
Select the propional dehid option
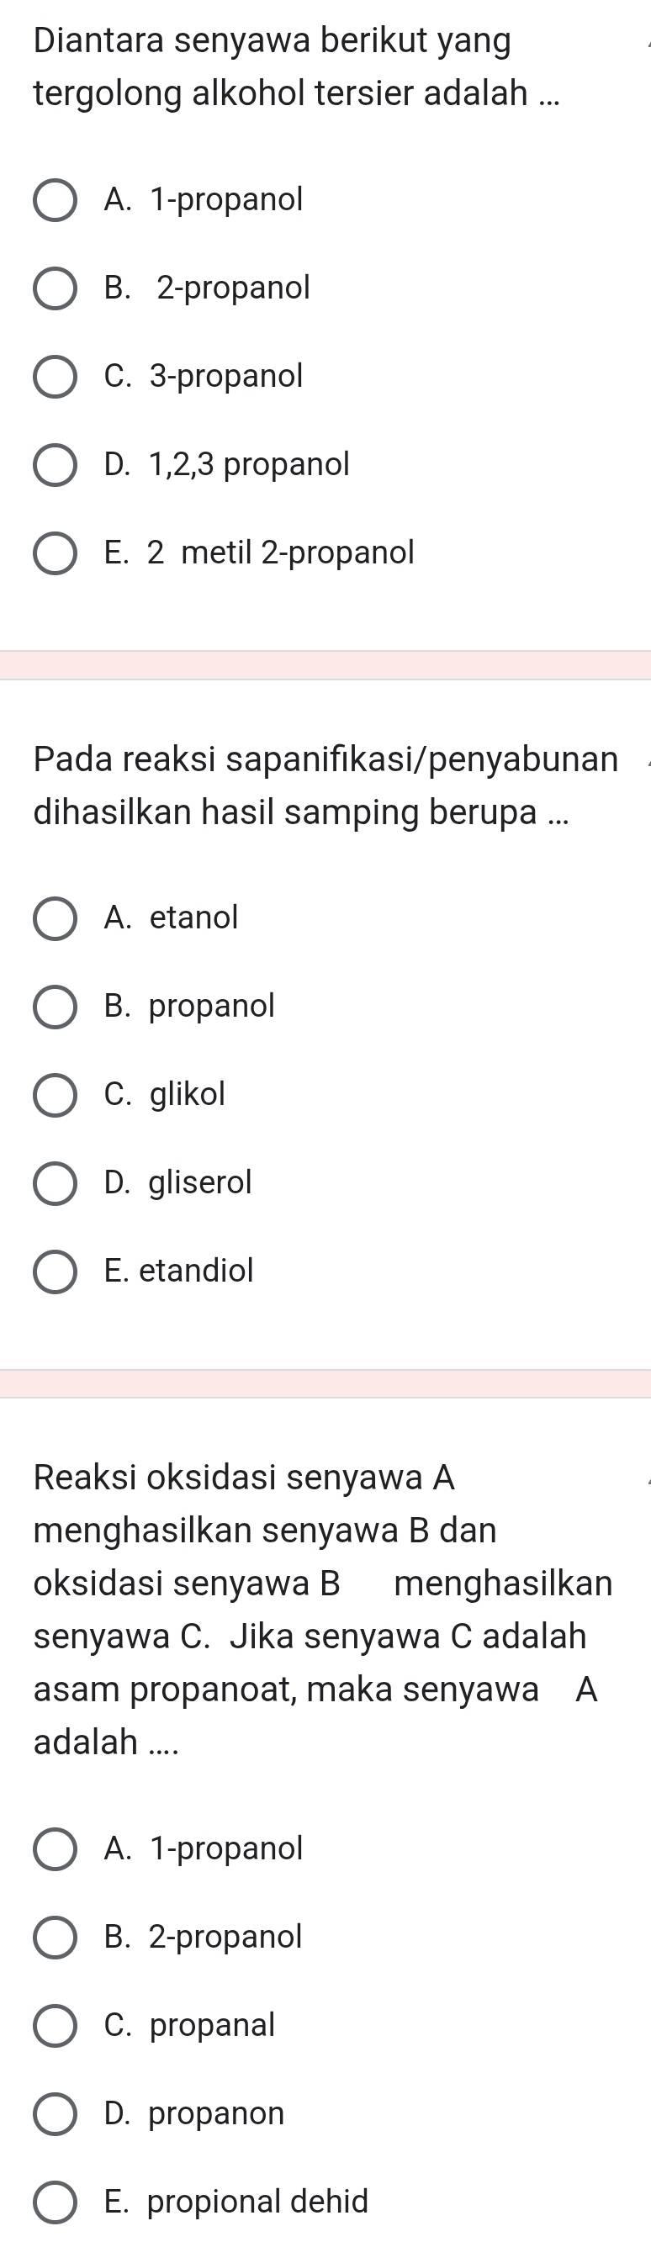click(x=55, y=2202)
